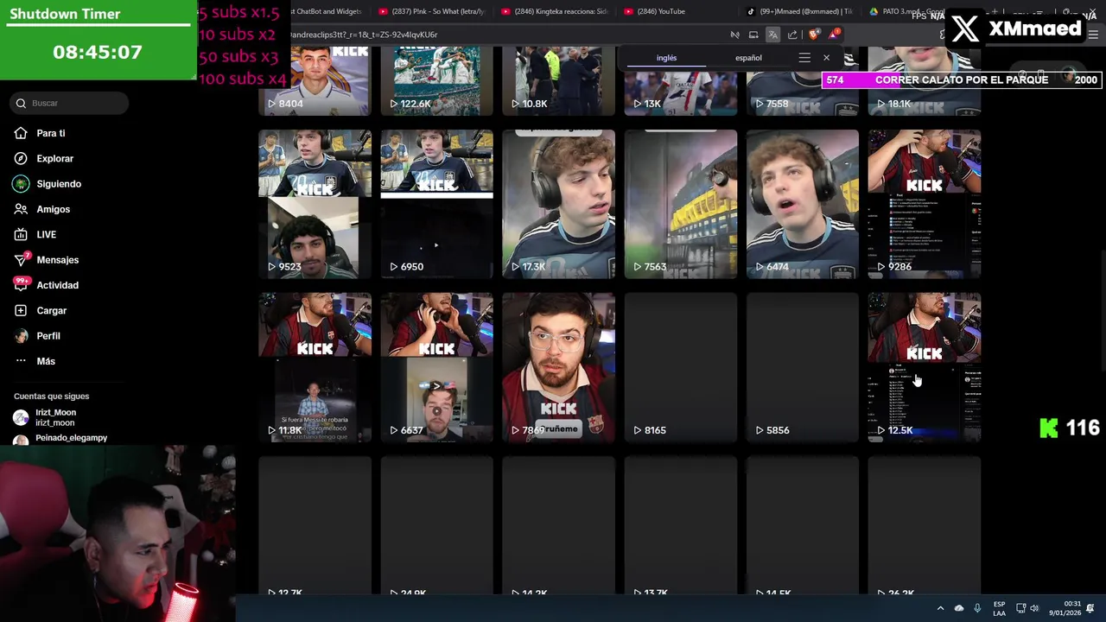
Task: Open the browser main hamburger menu
Action: click(x=1093, y=35)
